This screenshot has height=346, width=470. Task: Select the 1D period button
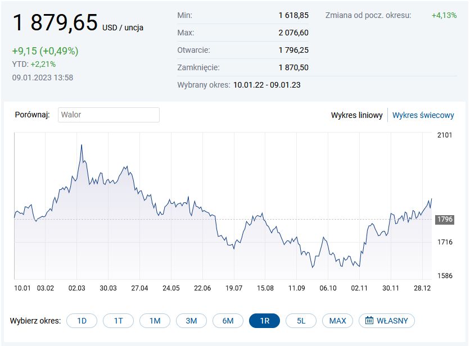(82, 321)
